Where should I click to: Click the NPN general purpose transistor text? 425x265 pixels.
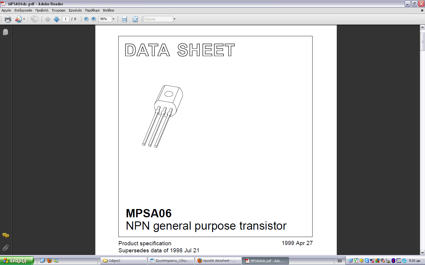click(206, 226)
